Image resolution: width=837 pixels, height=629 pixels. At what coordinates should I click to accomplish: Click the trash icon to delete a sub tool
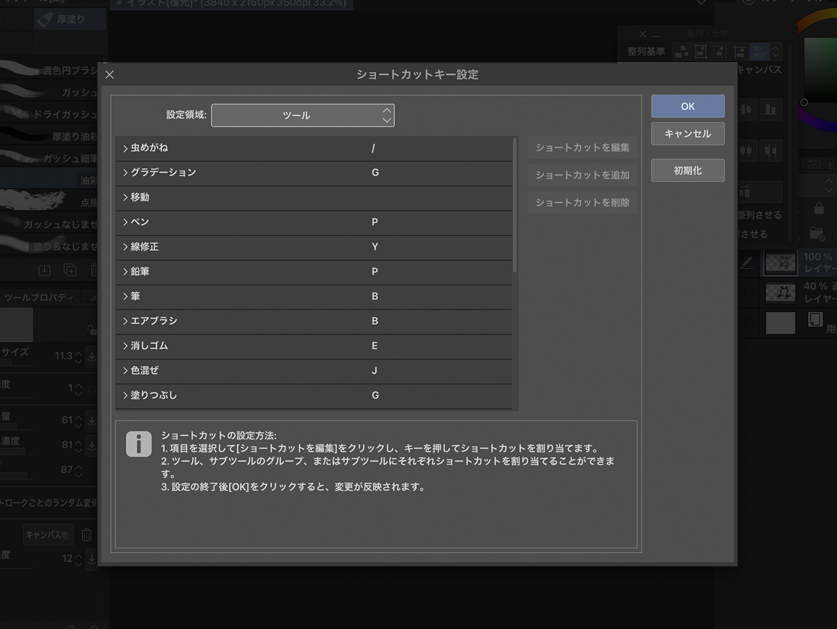click(x=94, y=270)
